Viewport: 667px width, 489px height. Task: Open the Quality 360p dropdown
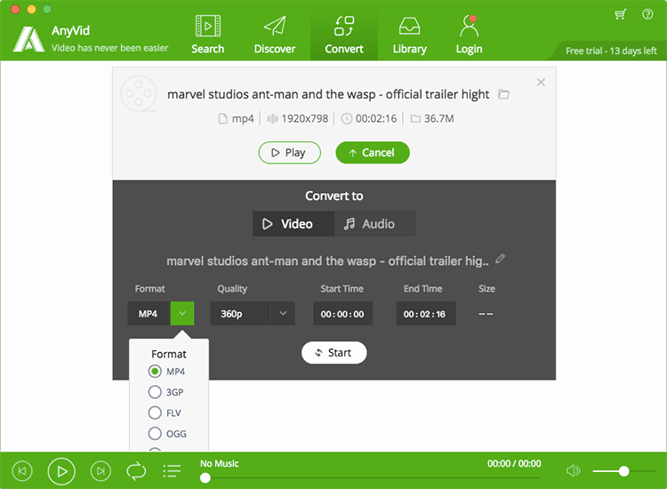[x=253, y=313]
